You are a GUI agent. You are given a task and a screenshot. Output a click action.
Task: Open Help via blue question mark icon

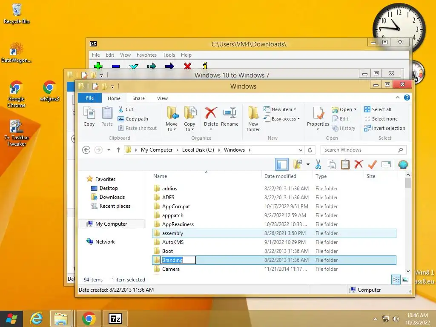(x=407, y=98)
